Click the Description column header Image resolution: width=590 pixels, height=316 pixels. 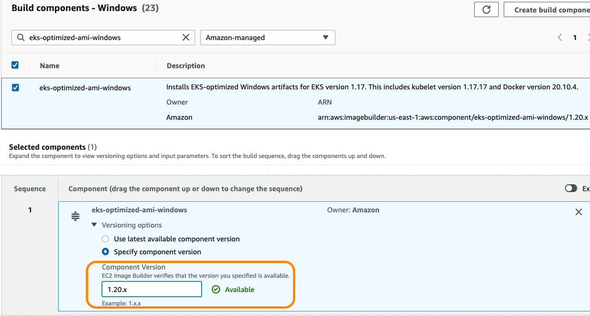(x=185, y=65)
